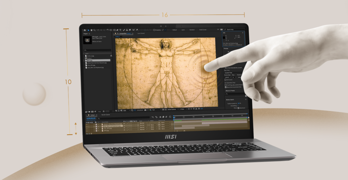Click the flowchart icon beside the Name column
This screenshot has height=180, width=348.
click(111, 56)
